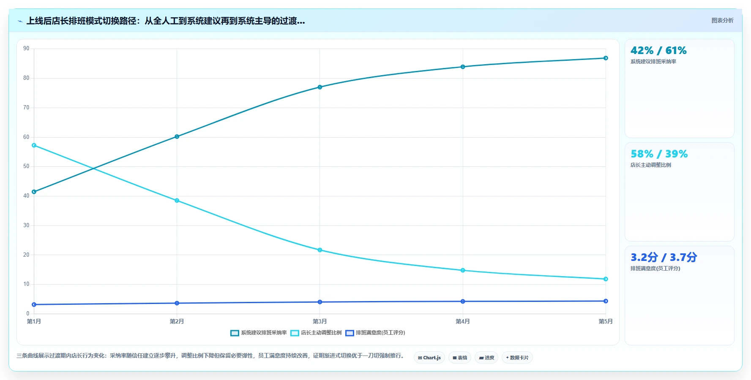Viewport: 751px width, 380px height.
Task: Open the 数据卡片 tag
Action: (x=517, y=358)
